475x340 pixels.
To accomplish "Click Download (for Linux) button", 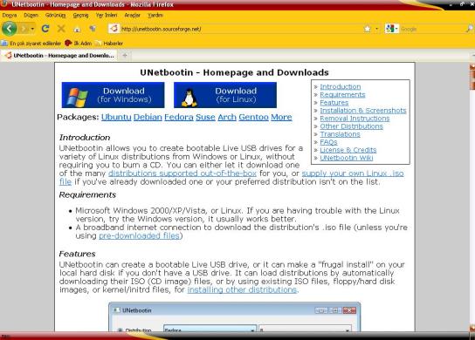I will pyautogui.click(x=225, y=95).
